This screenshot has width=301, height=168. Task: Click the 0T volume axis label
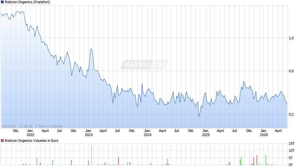coord(291,165)
